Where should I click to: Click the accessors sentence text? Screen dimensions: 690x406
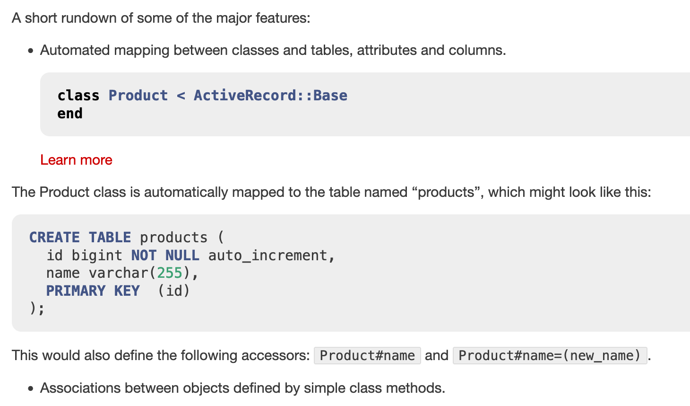[x=161, y=355]
